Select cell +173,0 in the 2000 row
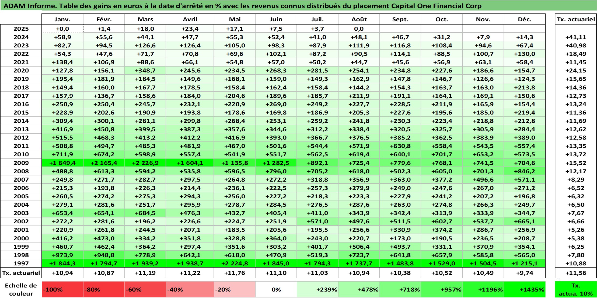The image size is (597, 298). tap(400, 238)
